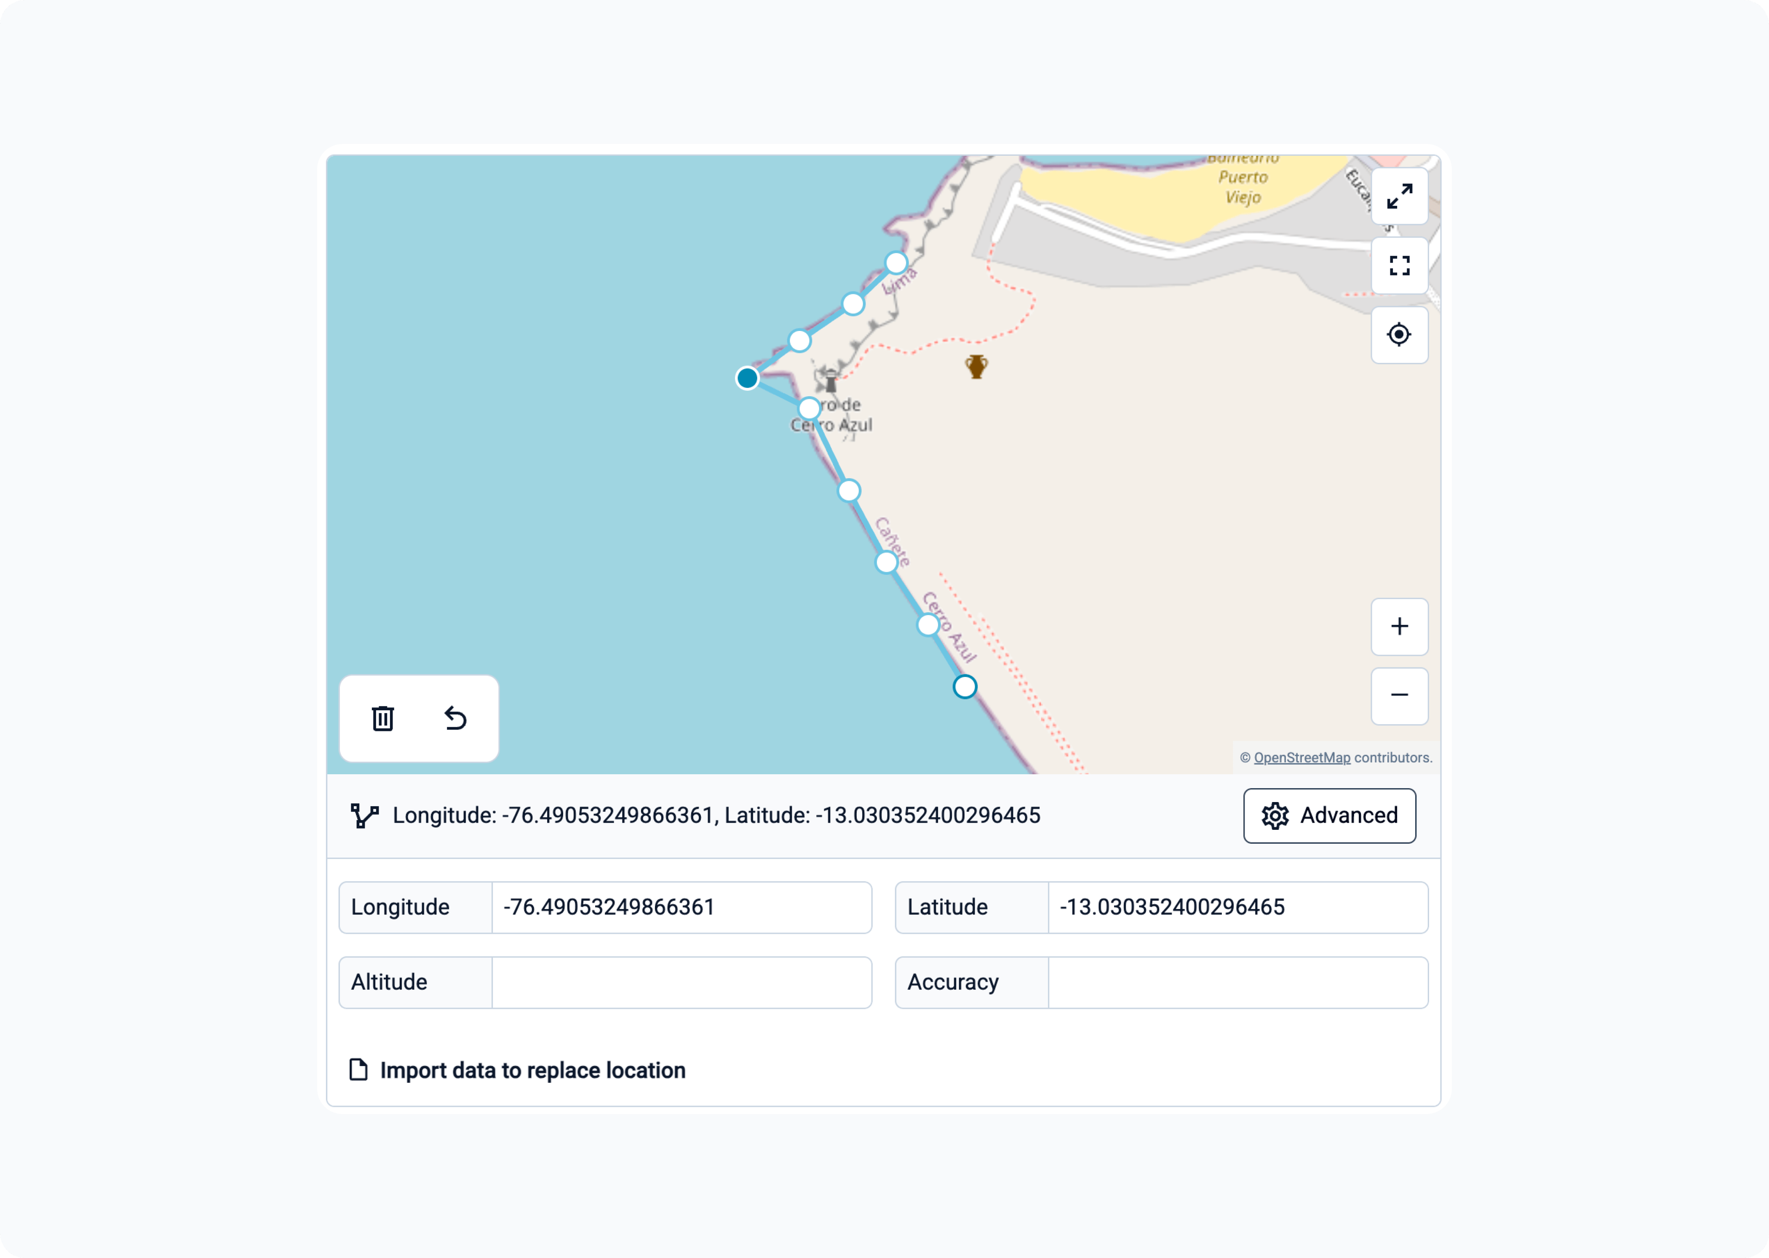Zoom in using the plus icon
This screenshot has width=1769, height=1258.
point(1399,626)
